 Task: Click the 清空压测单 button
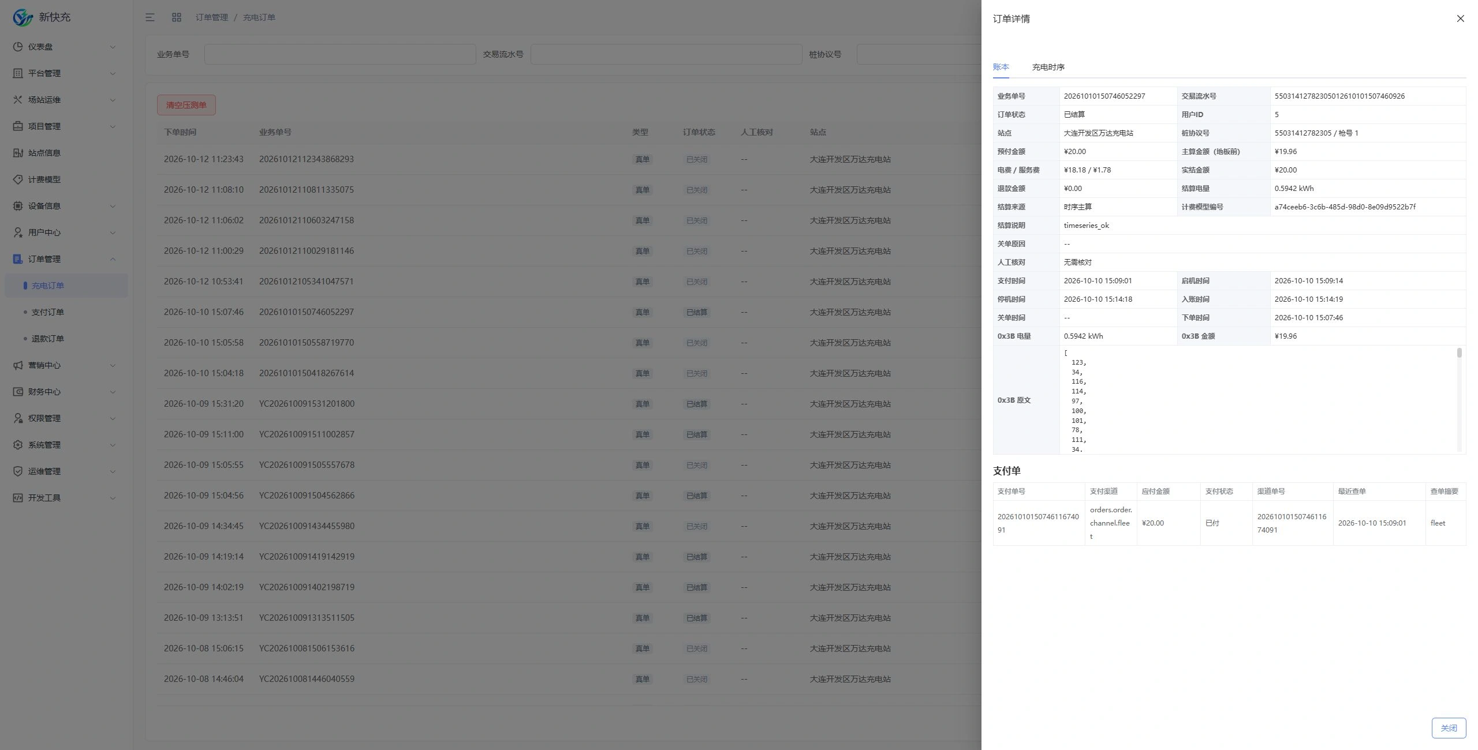coord(186,105)
